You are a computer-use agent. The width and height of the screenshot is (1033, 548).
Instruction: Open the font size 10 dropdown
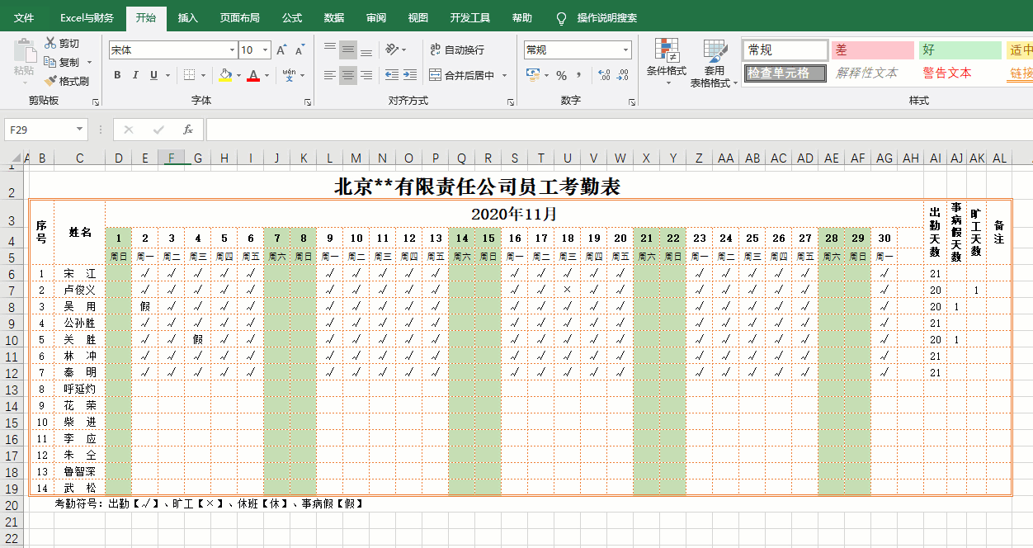tap(265, 50)
